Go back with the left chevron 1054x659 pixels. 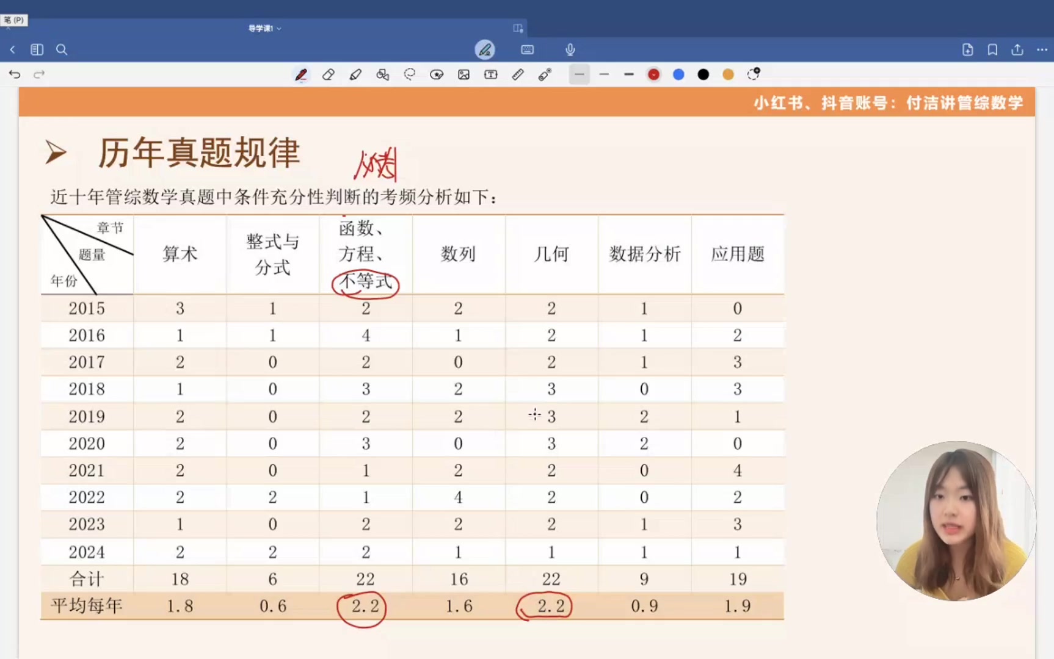click(x=12, y=49)
